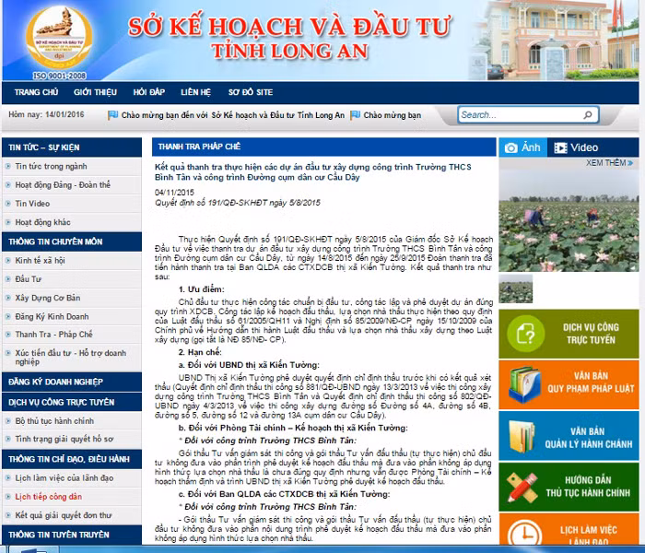Click THÔNG TIN CHUYÊN MÔN section header
645x553 pixels.
pos(72,241)
